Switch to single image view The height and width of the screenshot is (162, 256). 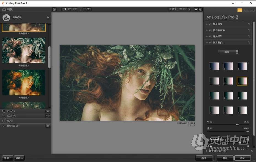point(64,9)
